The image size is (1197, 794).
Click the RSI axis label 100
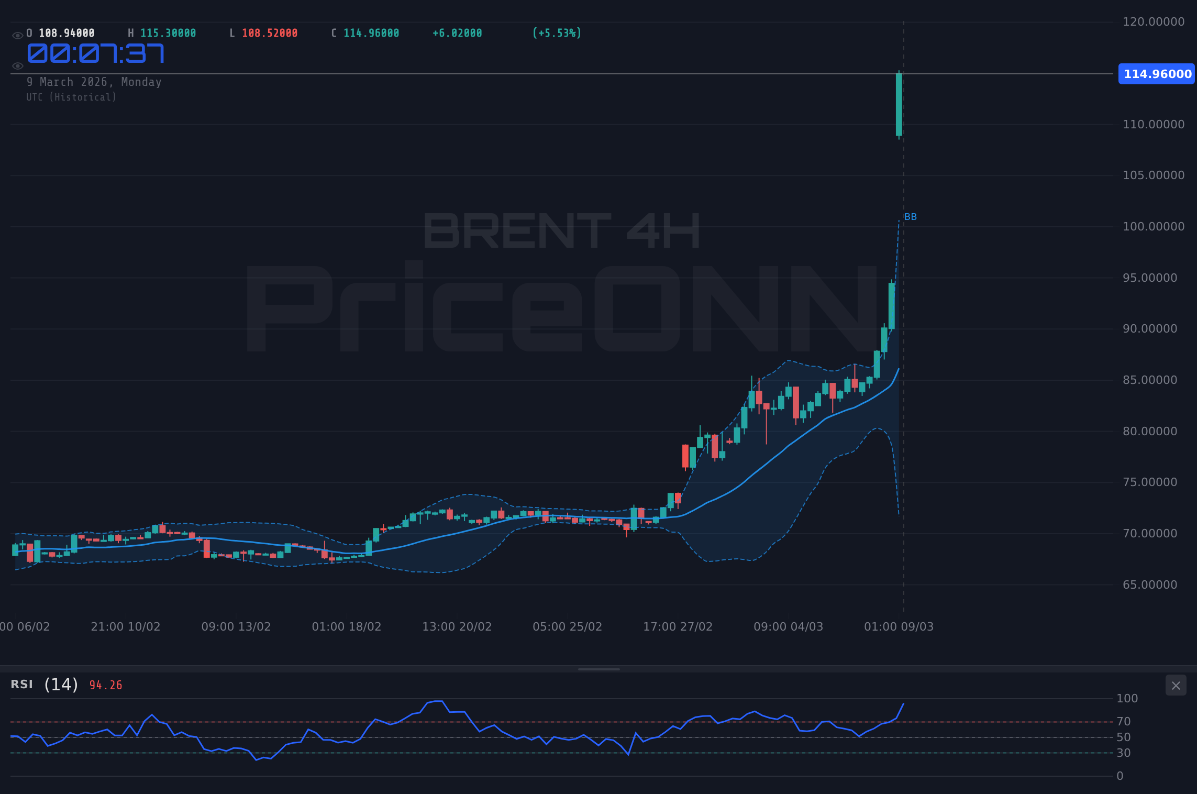1127,699
